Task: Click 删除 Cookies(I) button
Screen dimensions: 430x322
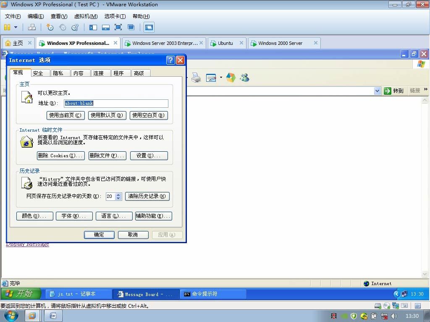Action: (60, 156)
